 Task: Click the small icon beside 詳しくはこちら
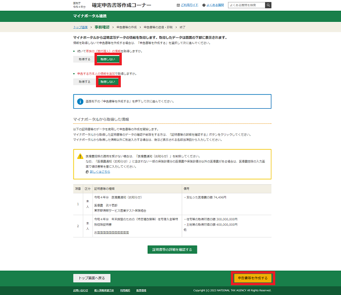[x=87, y=172]
